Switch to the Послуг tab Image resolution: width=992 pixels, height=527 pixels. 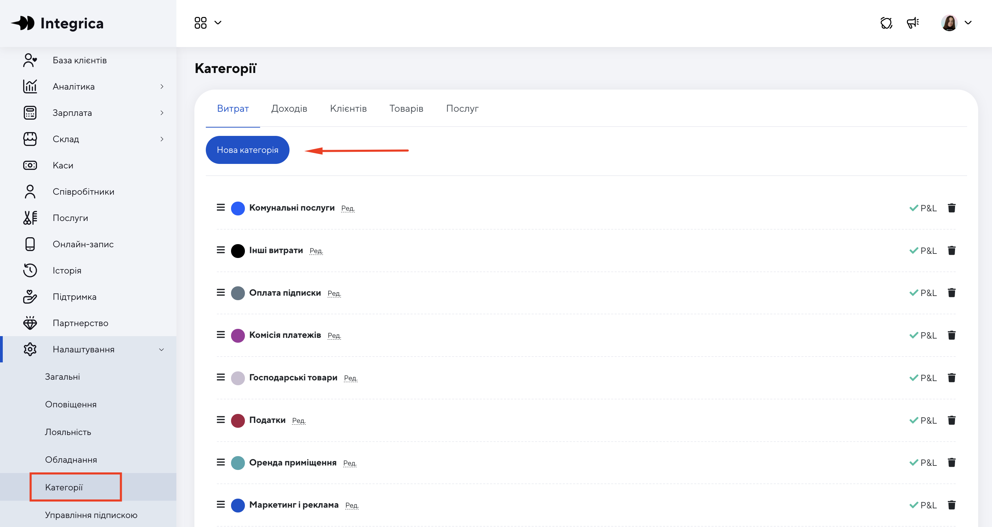pyautogui.click(x=462, y=109)
